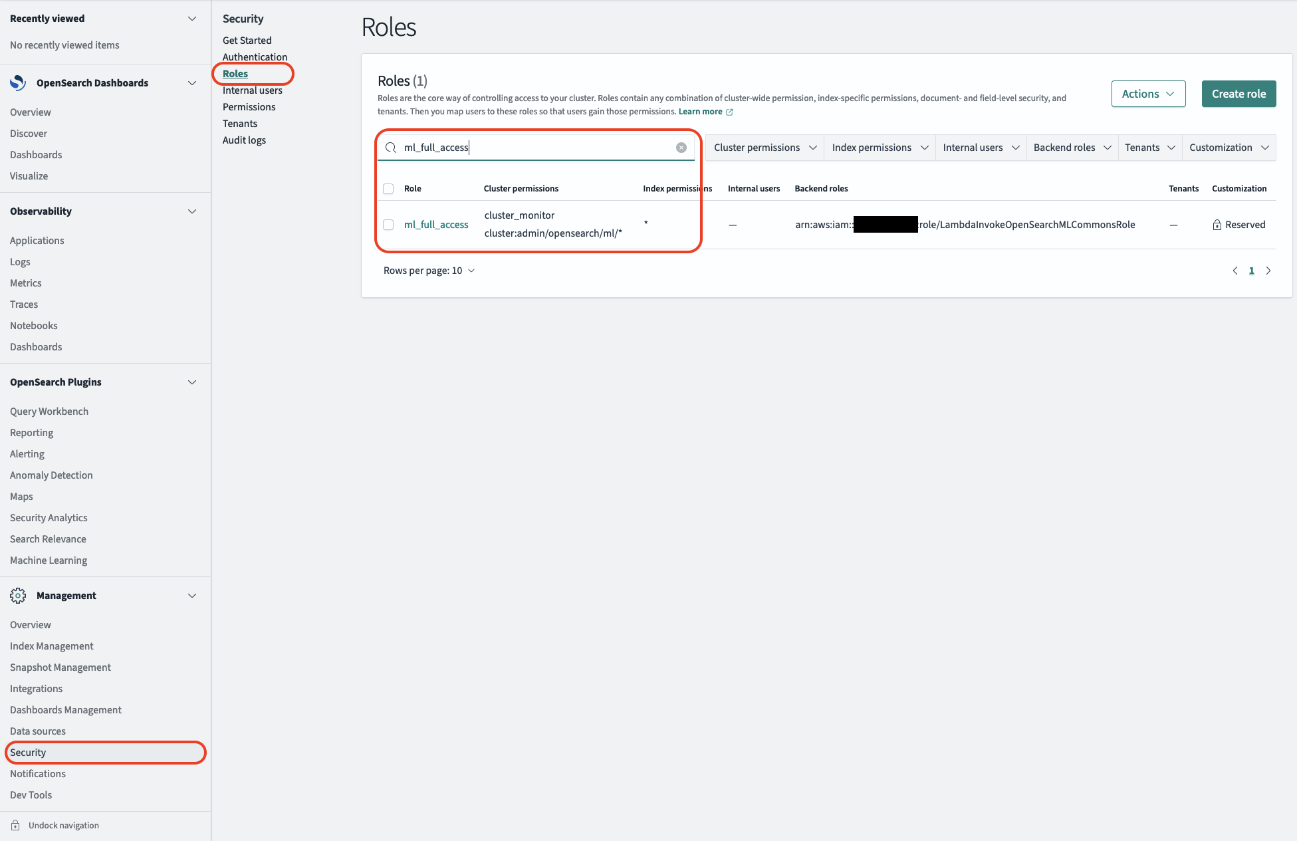
Task: Select Audit logs in Security menu
Action: (x=244, y=140)
